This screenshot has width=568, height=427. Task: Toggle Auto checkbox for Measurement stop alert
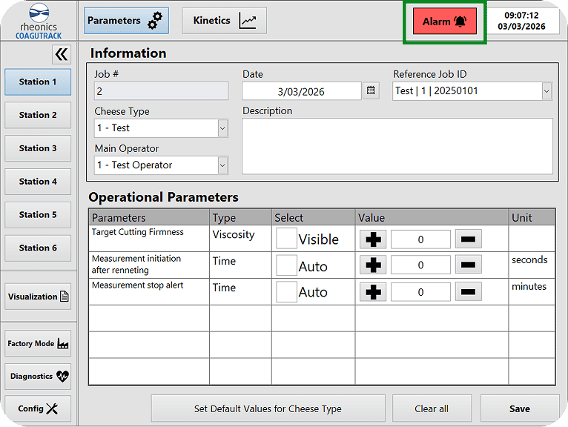[286, 292]
